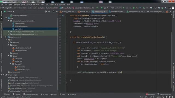
Task: Collapse Gradle Scripts node
Action: click(4, 75)
